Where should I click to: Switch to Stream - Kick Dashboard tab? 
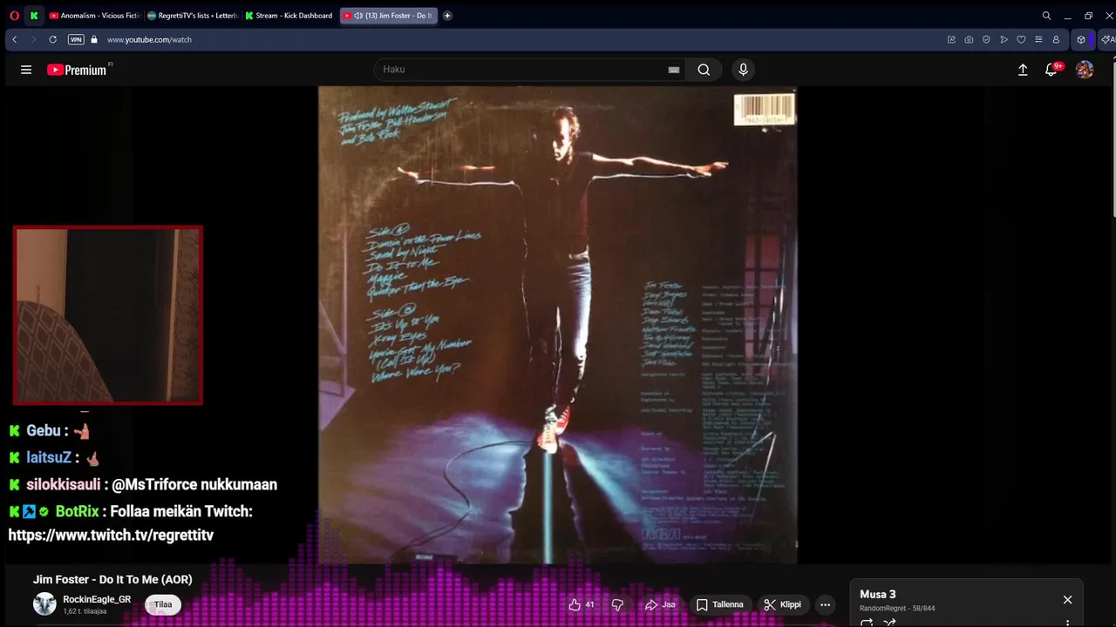(290, 16)
